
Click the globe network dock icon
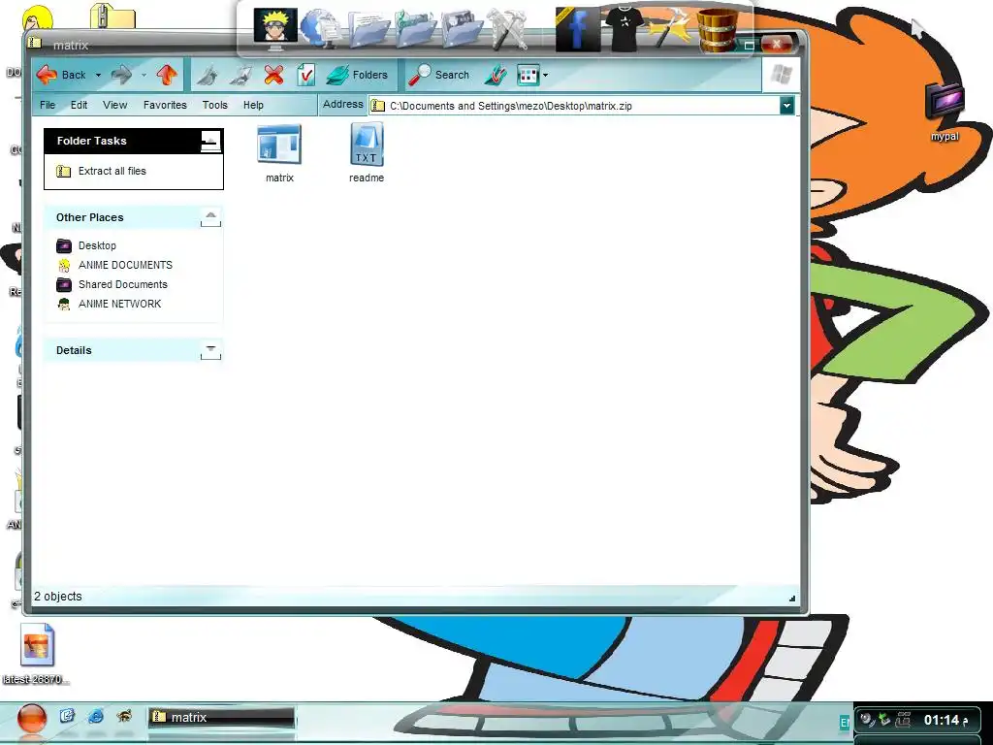tap(320, 28)
